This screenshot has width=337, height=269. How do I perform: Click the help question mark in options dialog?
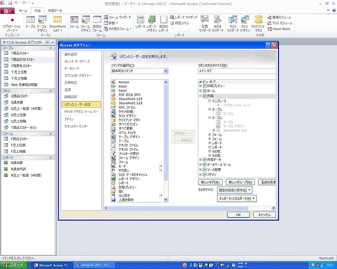click(x=268, y=45)
